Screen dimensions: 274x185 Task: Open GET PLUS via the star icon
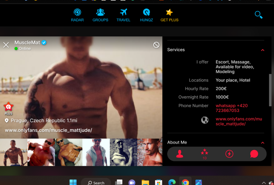(x=169, y=12)
